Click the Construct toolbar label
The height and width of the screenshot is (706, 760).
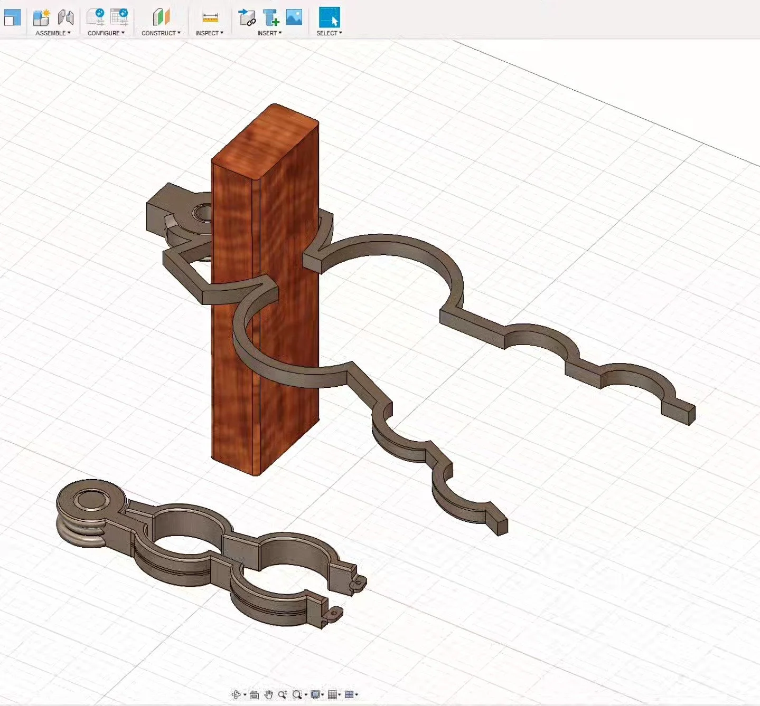[159, 33]
